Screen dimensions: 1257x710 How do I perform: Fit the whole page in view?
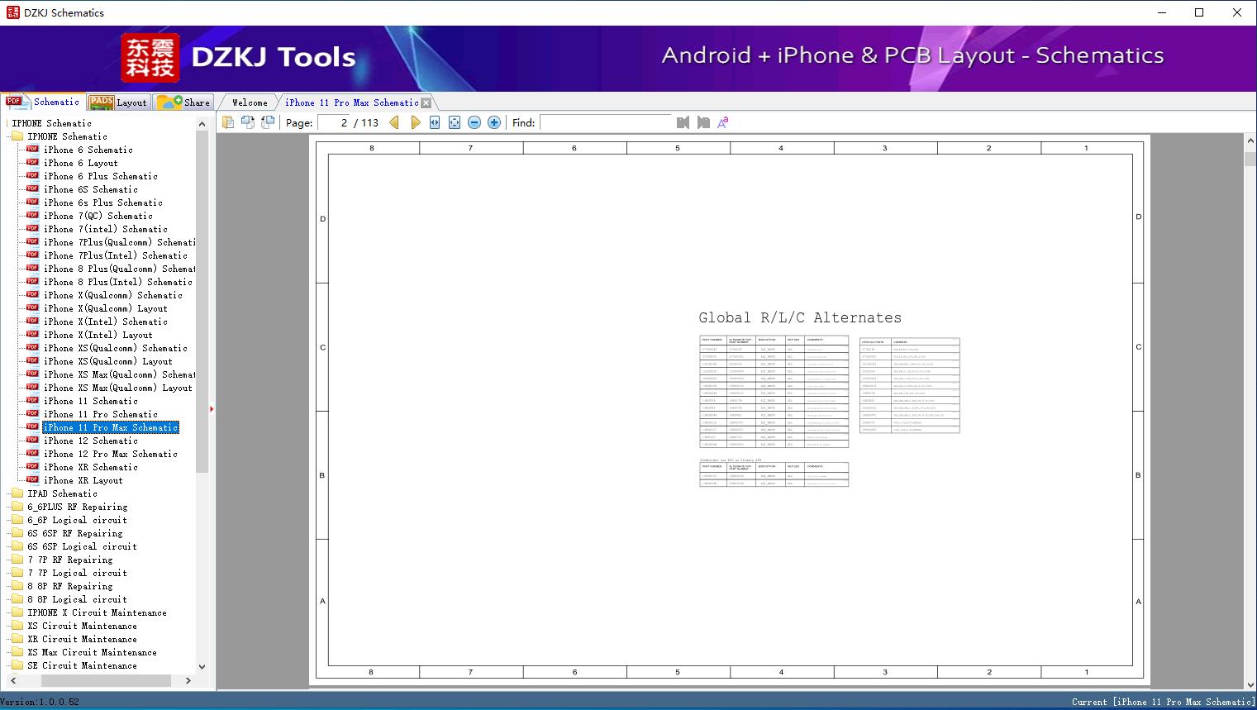(455, 122)
